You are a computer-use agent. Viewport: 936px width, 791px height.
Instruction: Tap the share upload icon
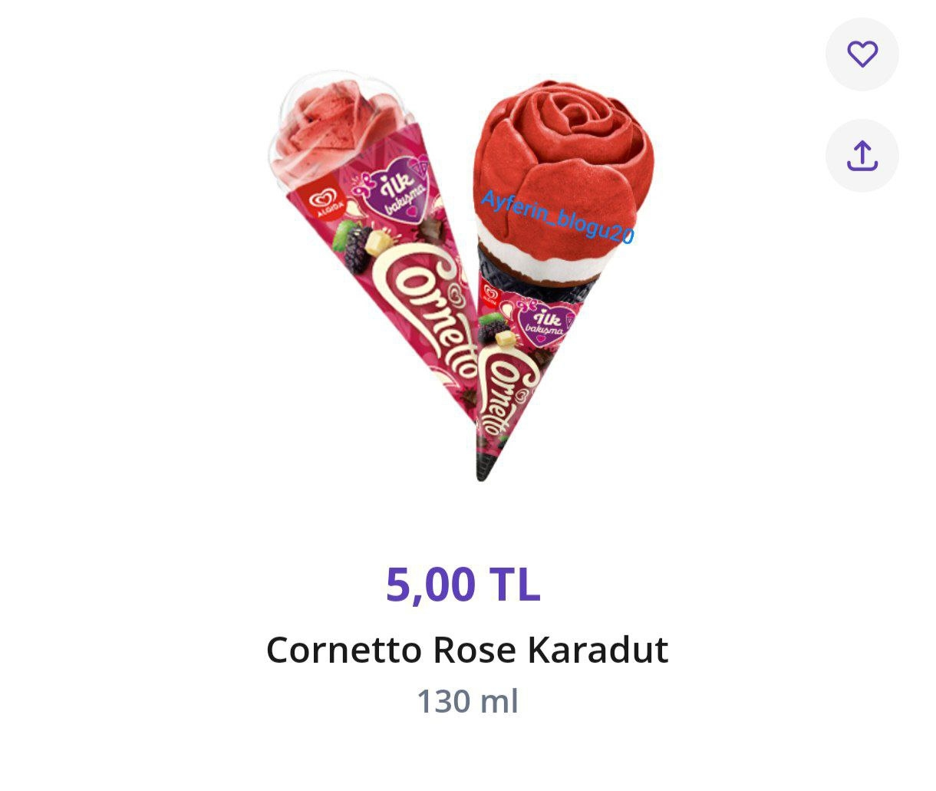862,155
